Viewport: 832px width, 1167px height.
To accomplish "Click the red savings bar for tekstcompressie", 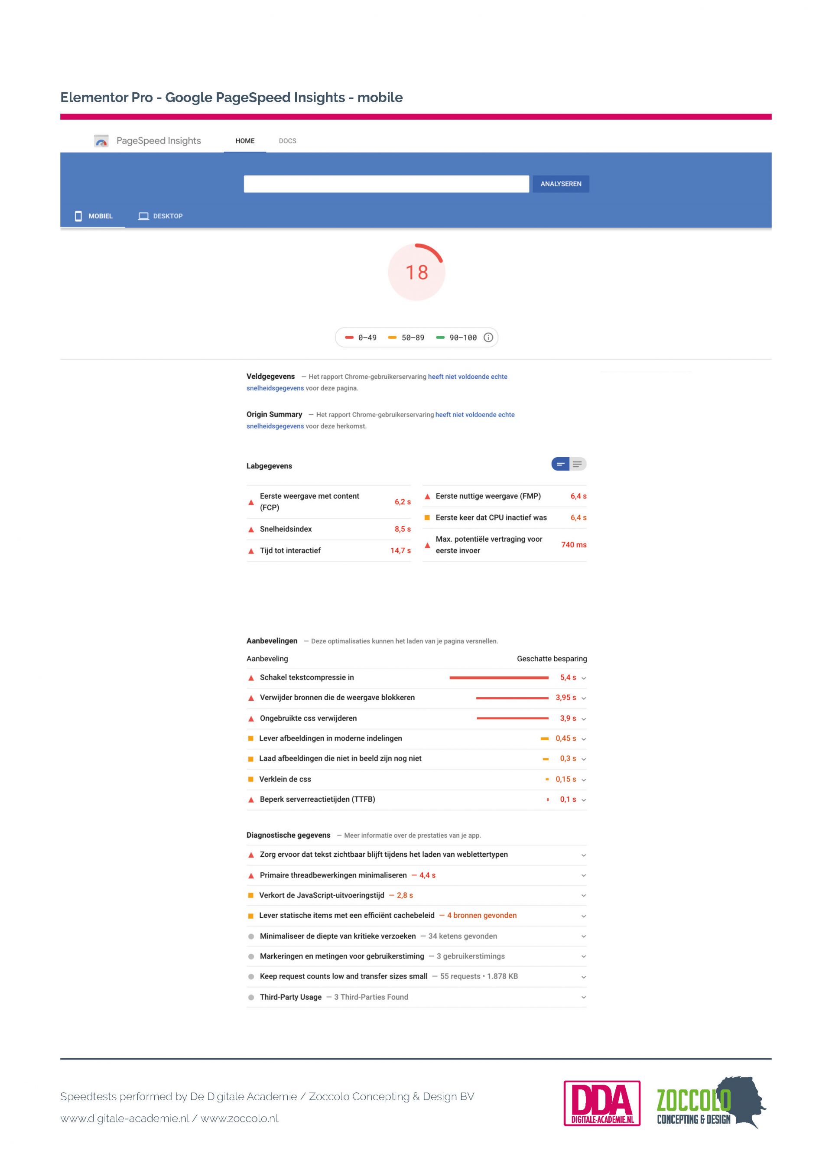I will click(x=499, y=678).
